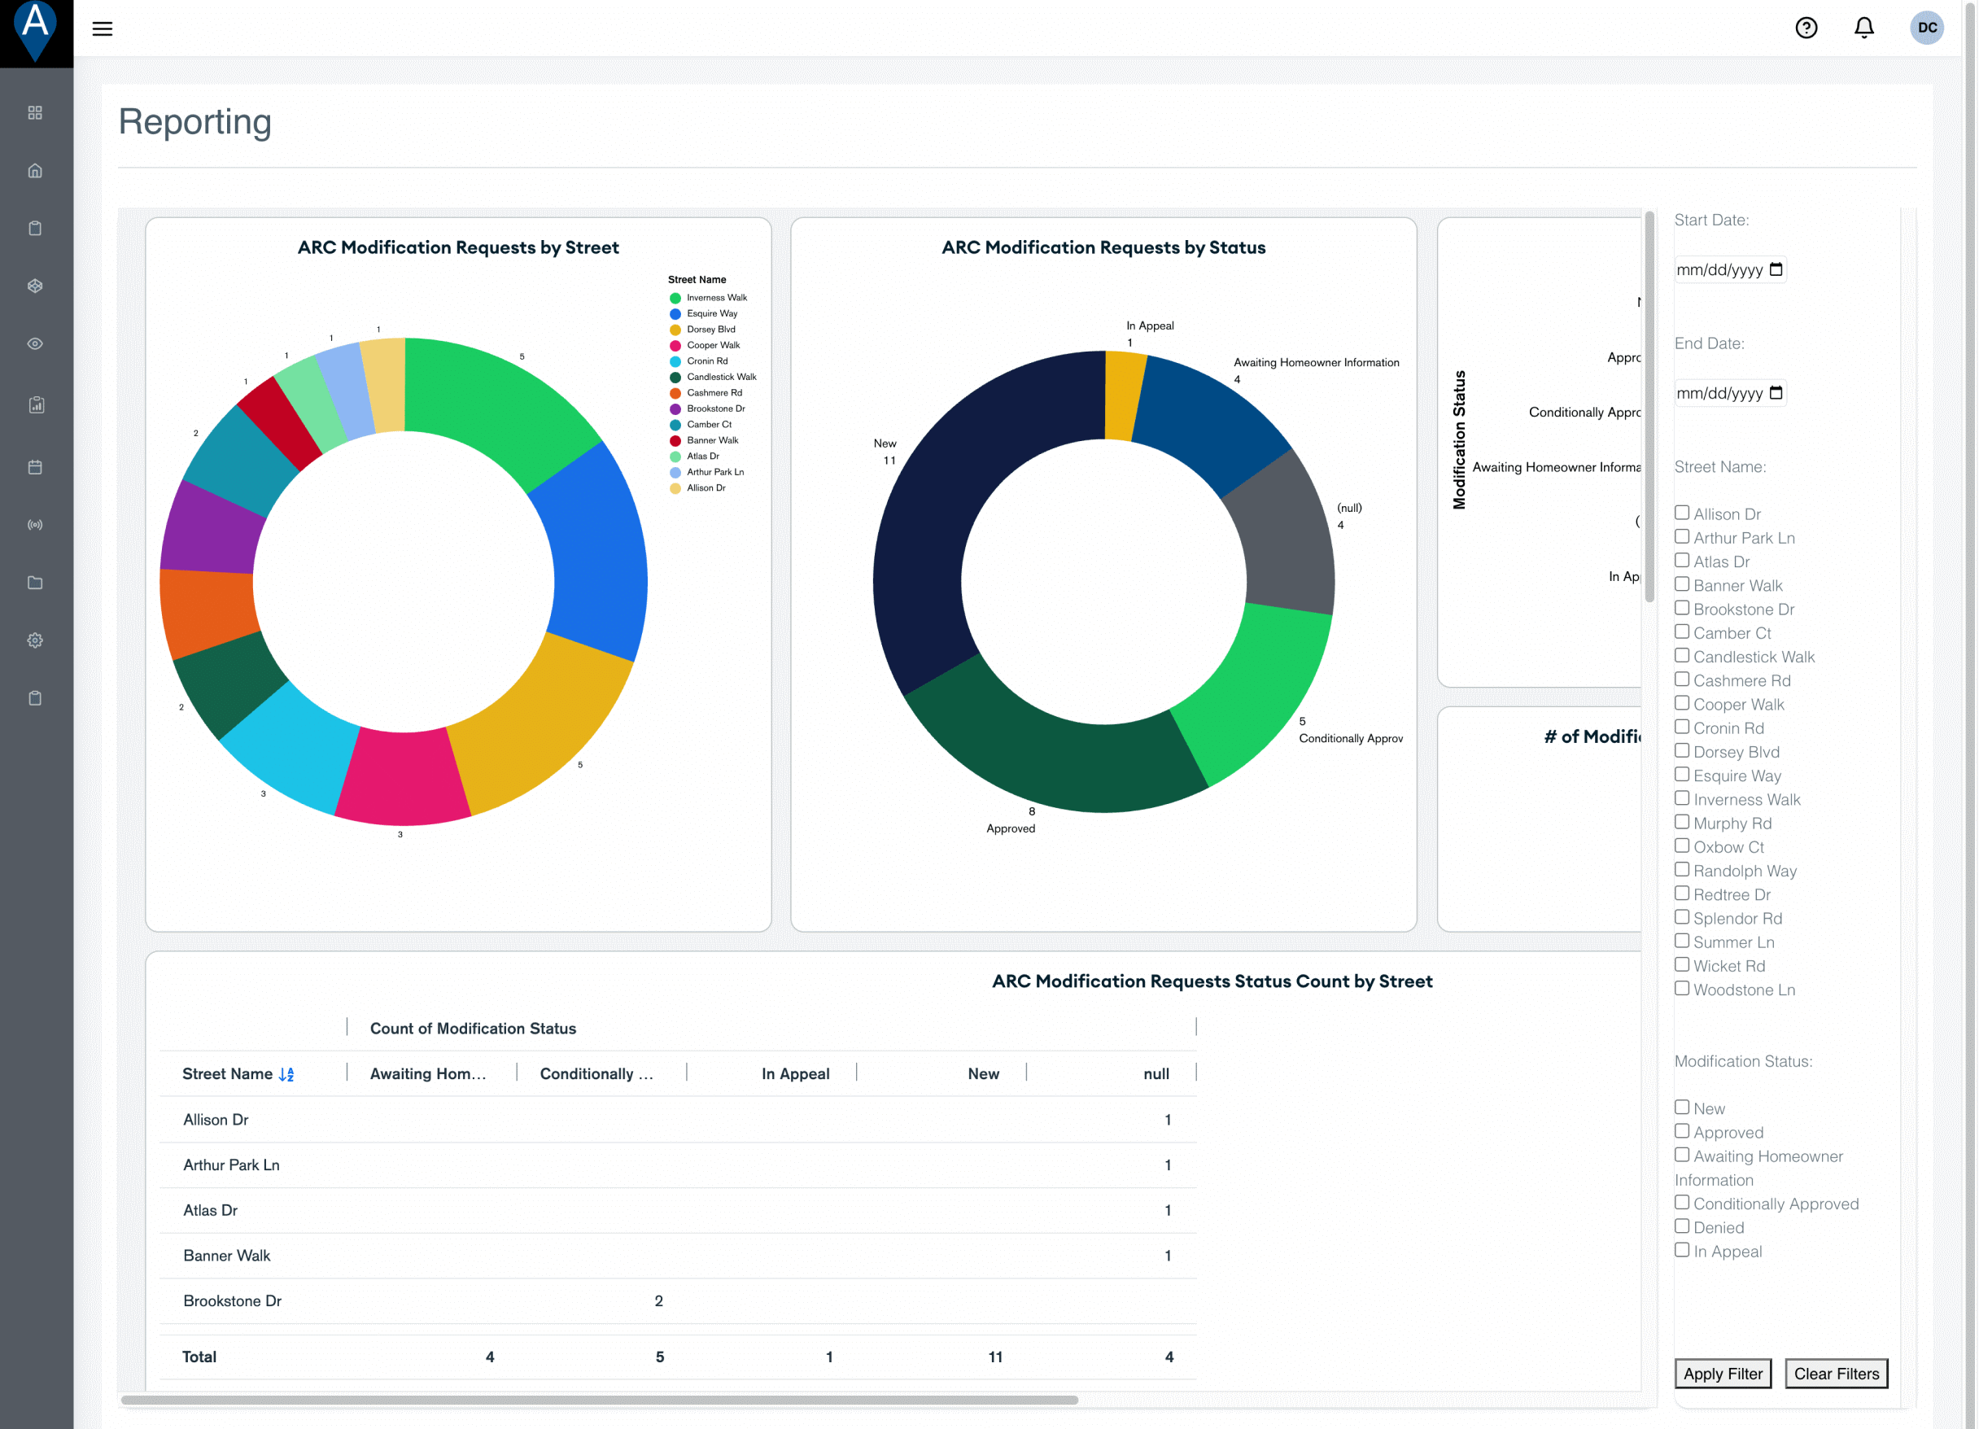Check the Brookstone Dr street checkbox
Screen dimensions: 1979x1429
(x=1681, y=608)
